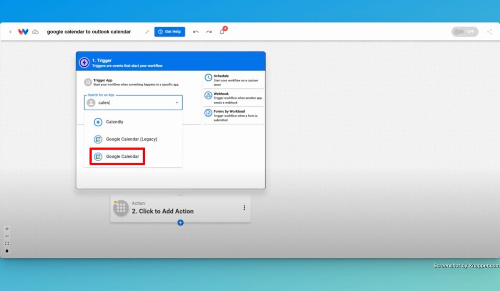The width and height of the screenshot is (500, 291).
Task: Toggle the canvas lock icon
Action: (7, 251)
